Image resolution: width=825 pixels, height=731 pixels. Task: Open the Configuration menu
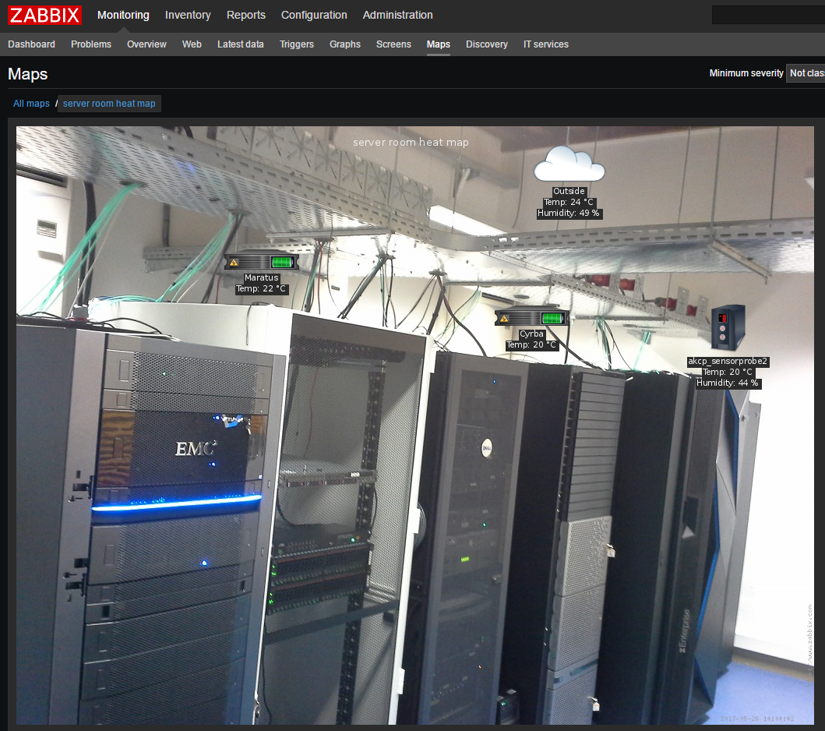[314, 15]
